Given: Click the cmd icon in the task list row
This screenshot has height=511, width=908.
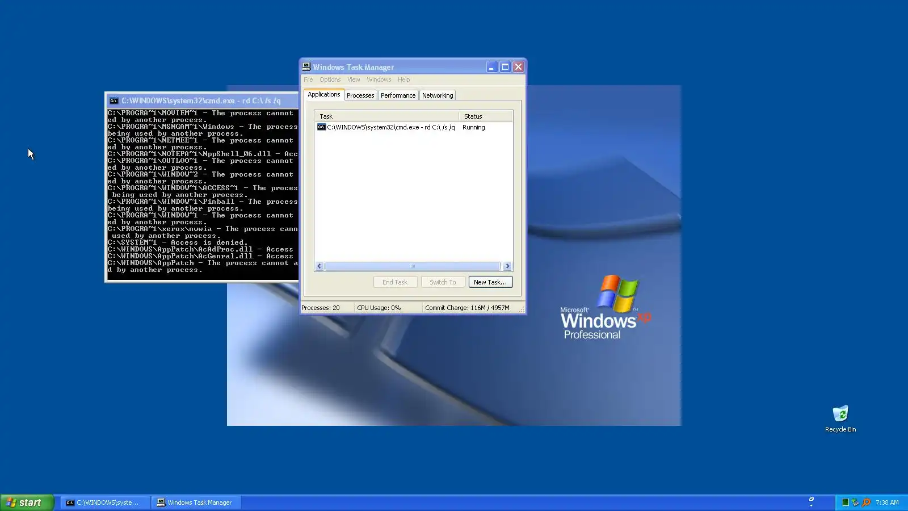Looking at the screenshot, I should (x=321, y=127).
